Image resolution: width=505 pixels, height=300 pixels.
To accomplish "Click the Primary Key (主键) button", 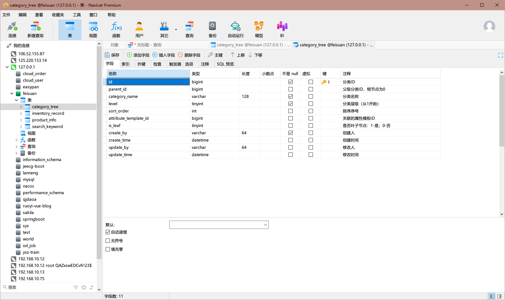I will coord(215,55).
